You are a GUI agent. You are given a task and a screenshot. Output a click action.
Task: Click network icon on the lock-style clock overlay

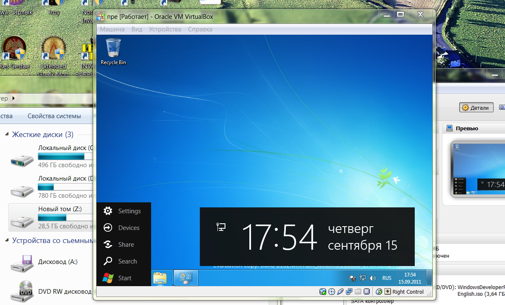(x=221, y=227)
